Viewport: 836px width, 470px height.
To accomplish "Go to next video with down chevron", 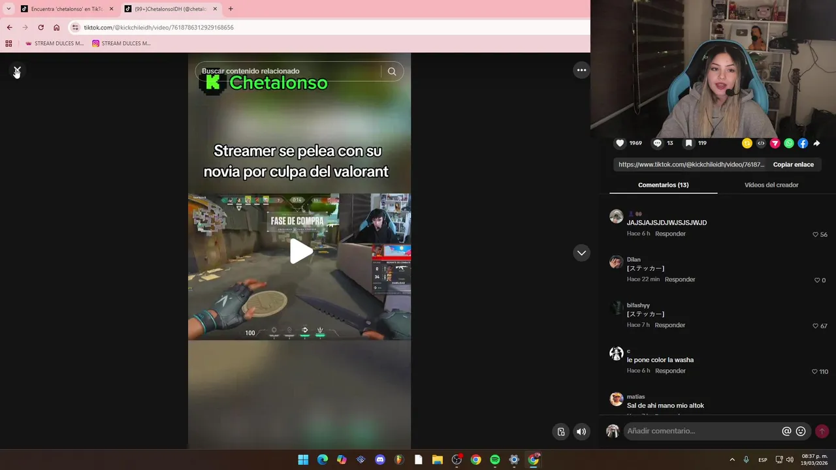I will point(581,253).
